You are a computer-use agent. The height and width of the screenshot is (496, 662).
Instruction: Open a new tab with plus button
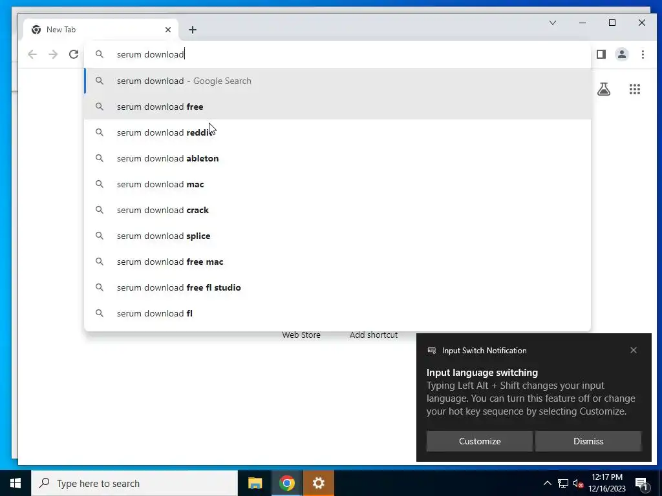click(x=193, y=30)
